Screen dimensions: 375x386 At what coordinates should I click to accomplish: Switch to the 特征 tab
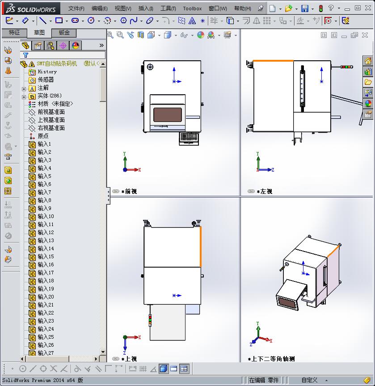pyautogui.click(x=14, y=33)
